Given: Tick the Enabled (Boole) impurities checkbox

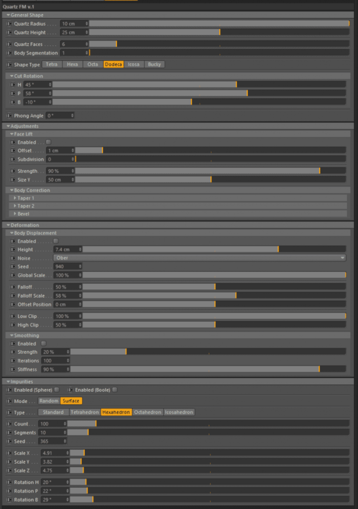Looking at the screenshot, I should (115, 390).
